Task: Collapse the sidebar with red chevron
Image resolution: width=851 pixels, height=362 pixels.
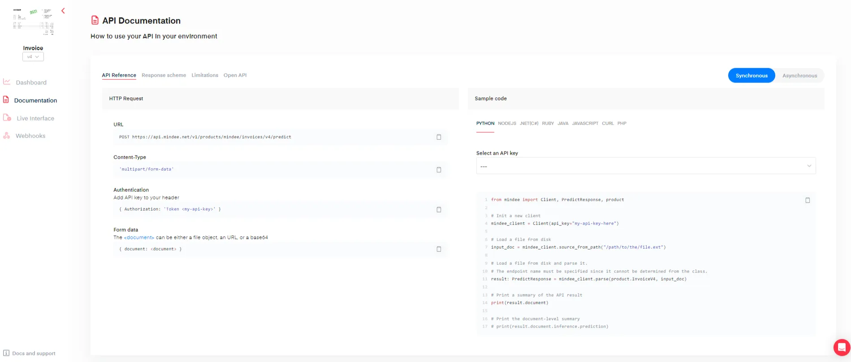Action: click(63, 11)
